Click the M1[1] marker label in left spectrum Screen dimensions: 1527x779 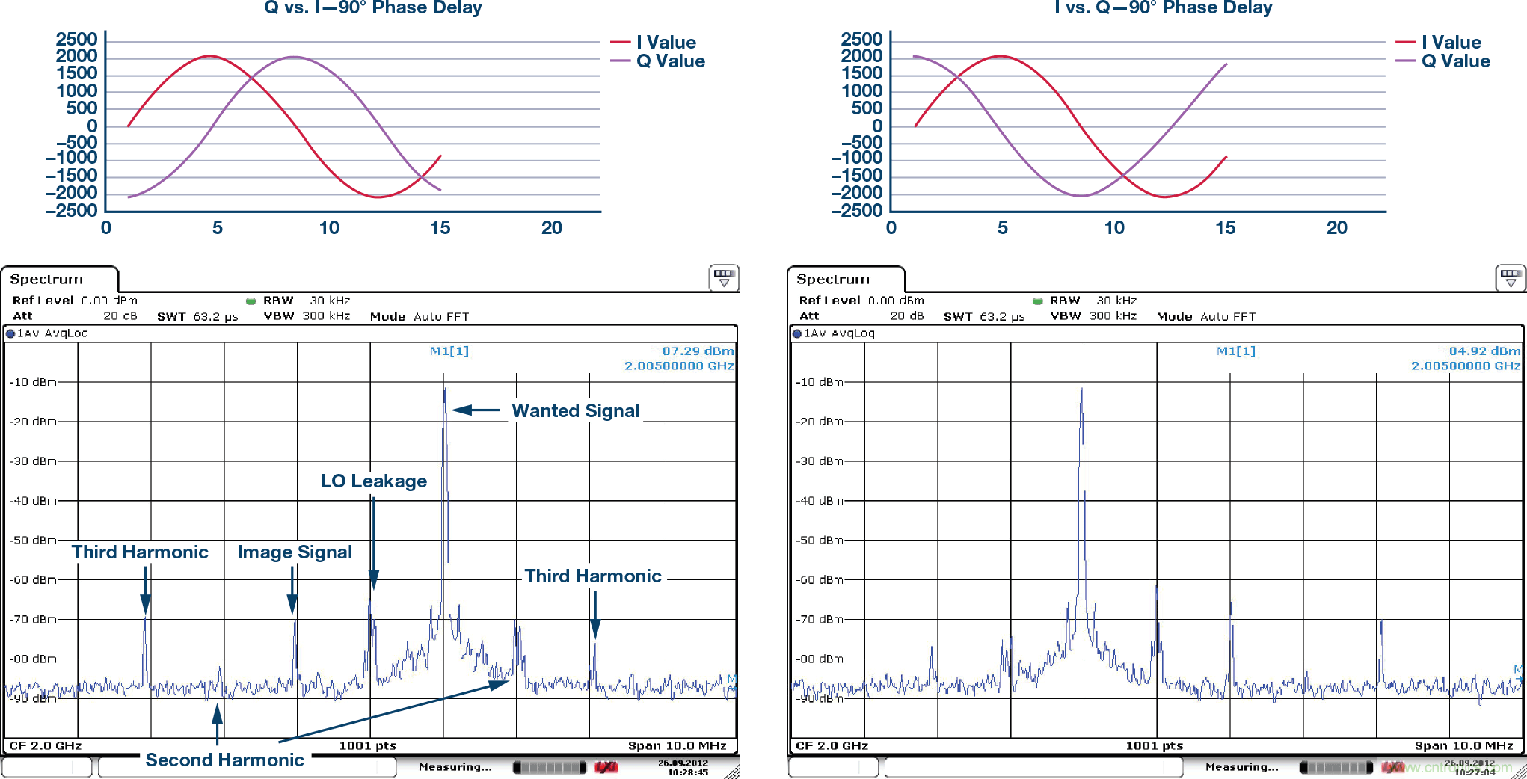pos(449,351)
